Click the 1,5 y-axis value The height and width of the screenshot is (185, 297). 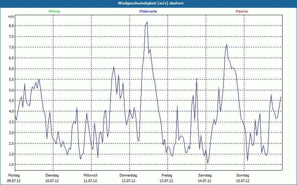coord(12,165)
